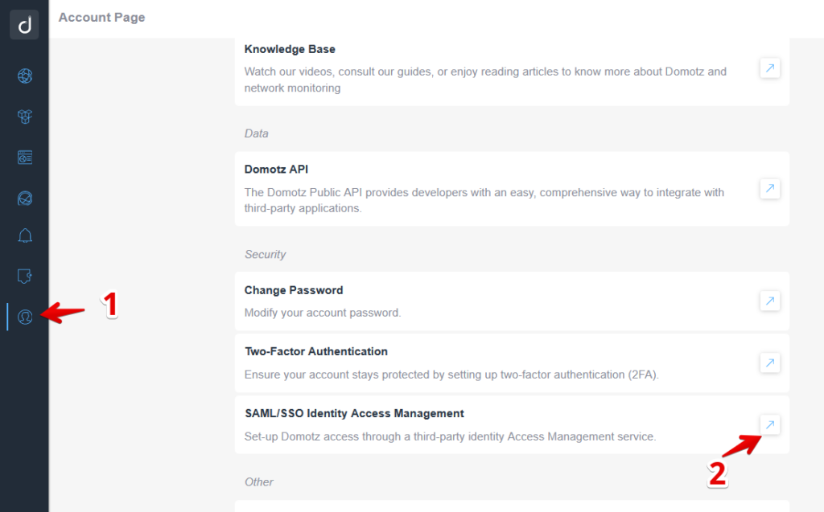824x512 pixels.
Task: Open the globe network icon in sidebar
Action: (25, 76)
